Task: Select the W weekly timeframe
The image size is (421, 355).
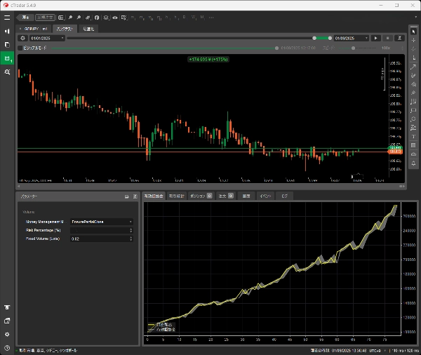Action: (x=194, y=17)
